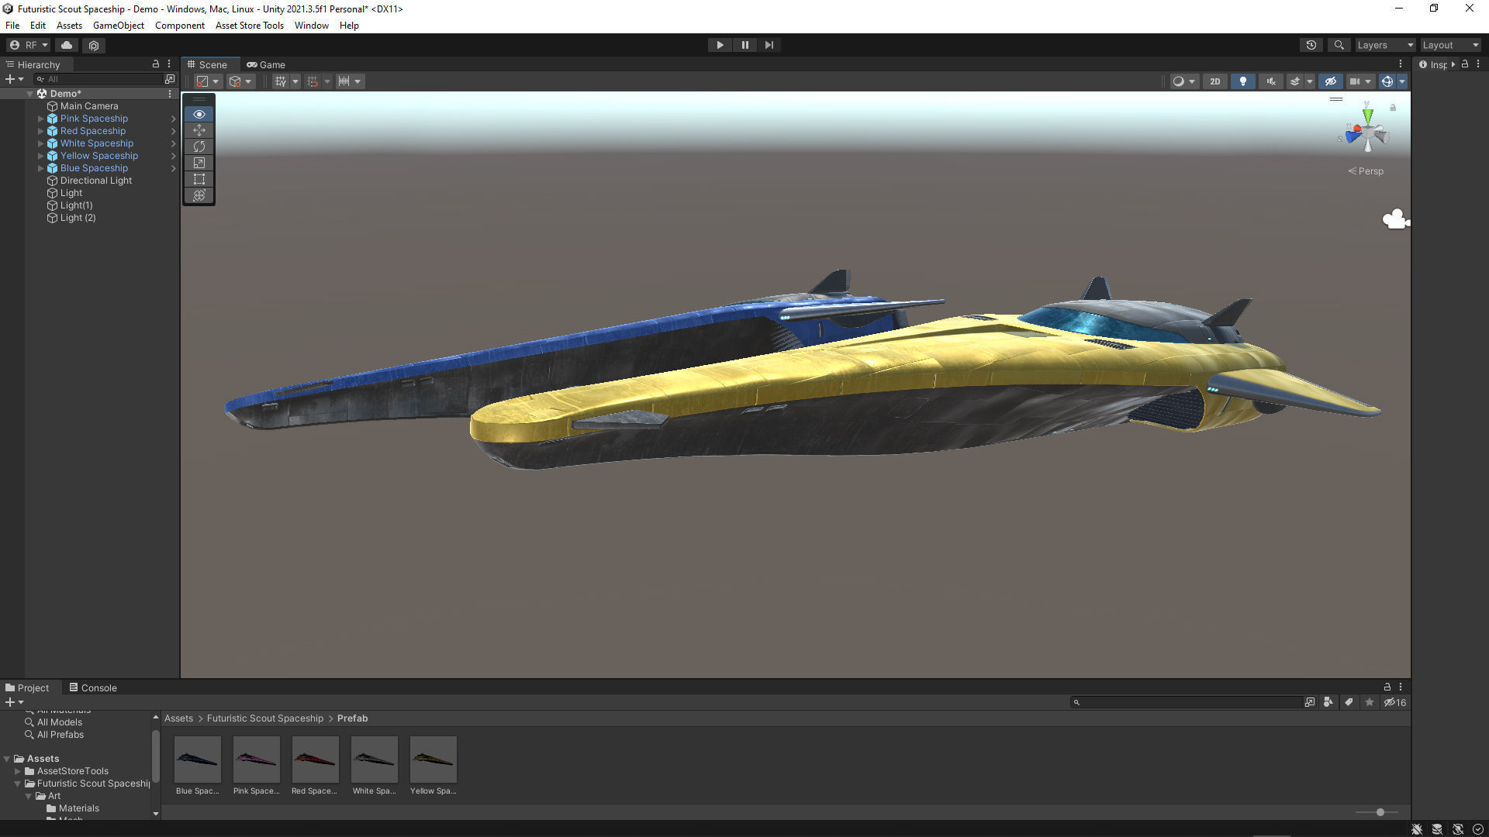Image resolution: width=1489 pixels, height=837 pixels.
Task: Click the Pause button
Action: 744,45
